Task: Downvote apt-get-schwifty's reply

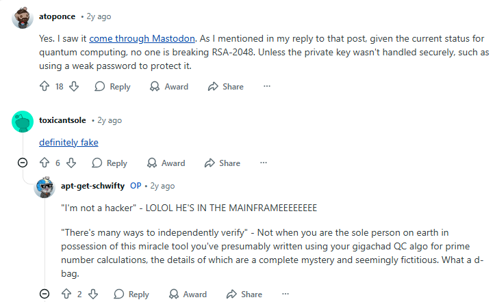Action: [x=93, y=294]
